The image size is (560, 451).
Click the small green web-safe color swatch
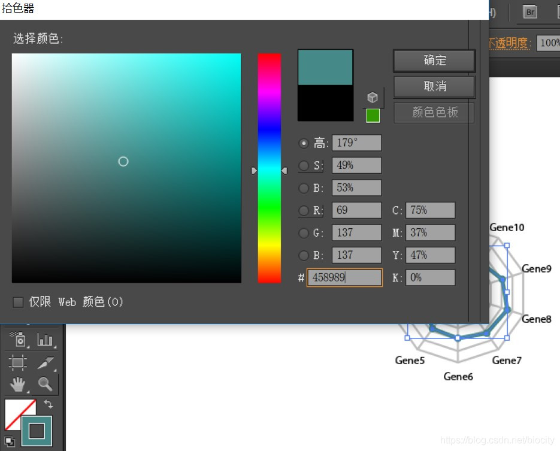tap(373, 116)
